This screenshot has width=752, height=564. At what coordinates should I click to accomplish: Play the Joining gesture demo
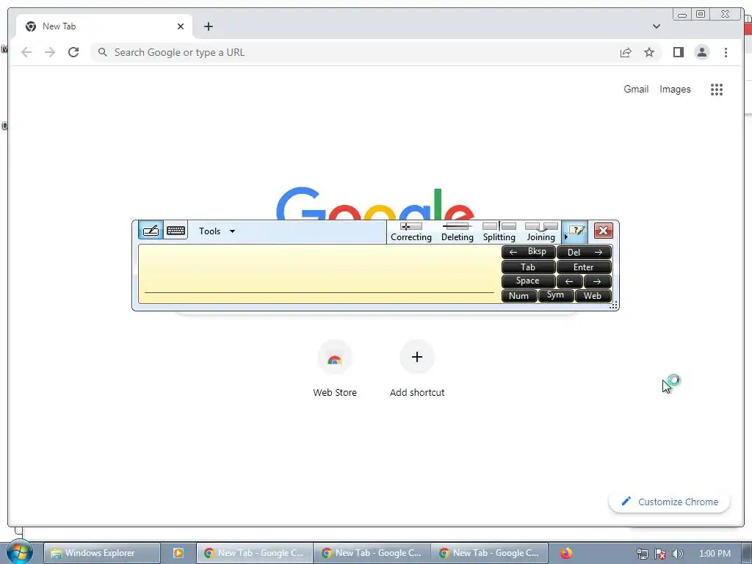click(x=540, y=231)
